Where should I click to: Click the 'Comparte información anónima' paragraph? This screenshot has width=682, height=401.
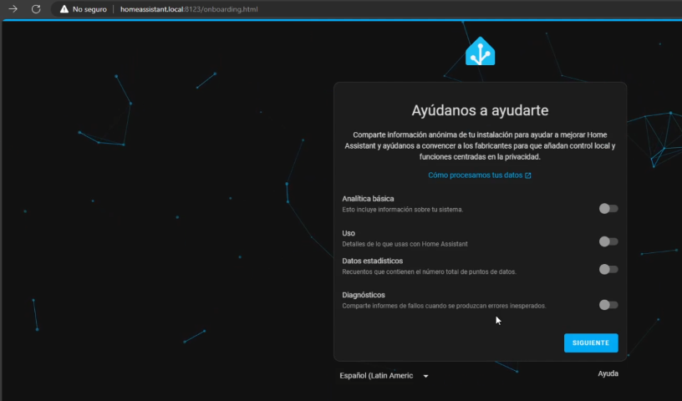pos(480,145)
